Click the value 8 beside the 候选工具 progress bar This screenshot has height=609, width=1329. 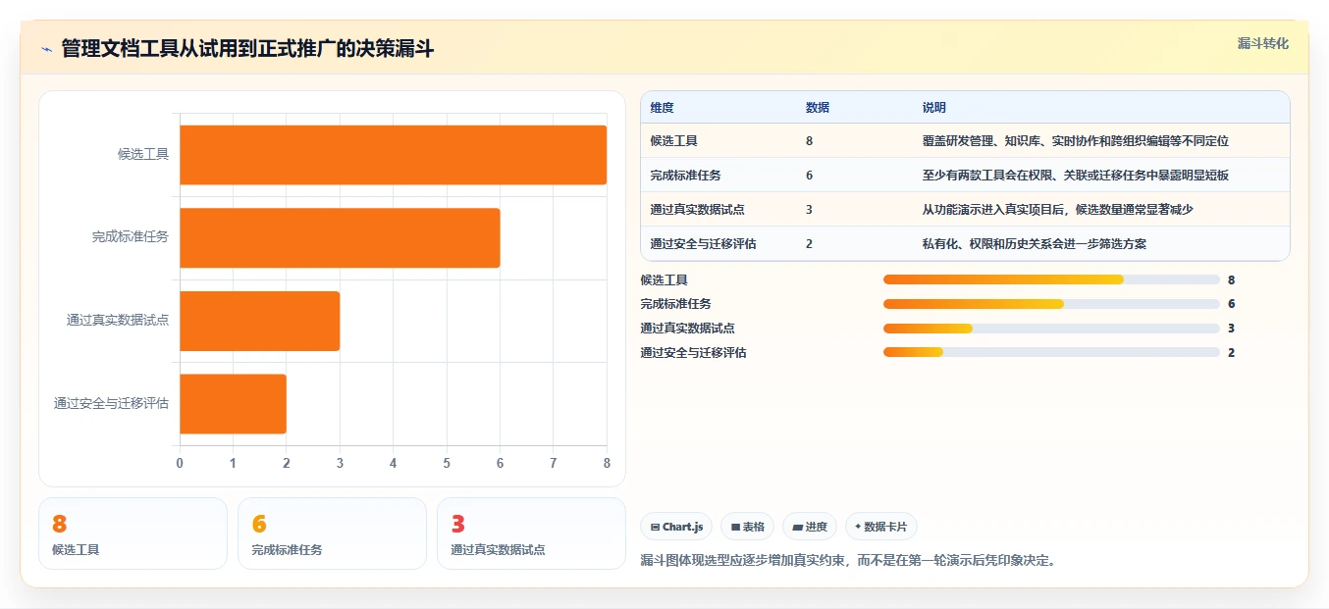click(1231, 279)
